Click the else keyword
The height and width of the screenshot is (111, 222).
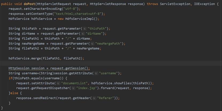click(x=14, y=93)
